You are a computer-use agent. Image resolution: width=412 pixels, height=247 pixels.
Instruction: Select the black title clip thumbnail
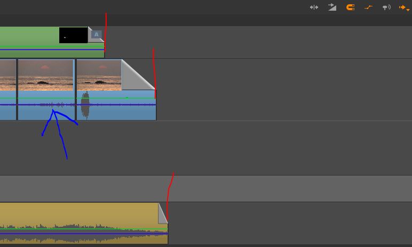click(x=73, y=35)
